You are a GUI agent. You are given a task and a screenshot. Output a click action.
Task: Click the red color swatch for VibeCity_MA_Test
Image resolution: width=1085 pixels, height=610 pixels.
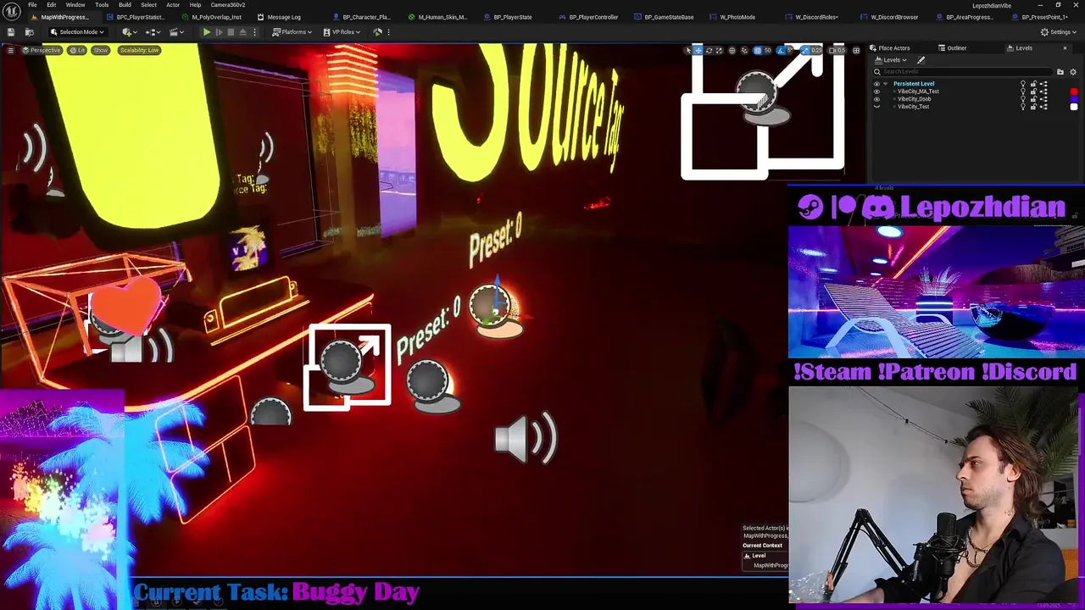(x=1074, y=91)
